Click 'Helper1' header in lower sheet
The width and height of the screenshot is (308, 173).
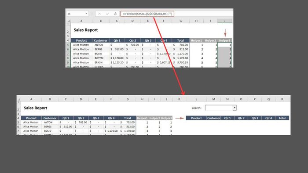(142, 118)
